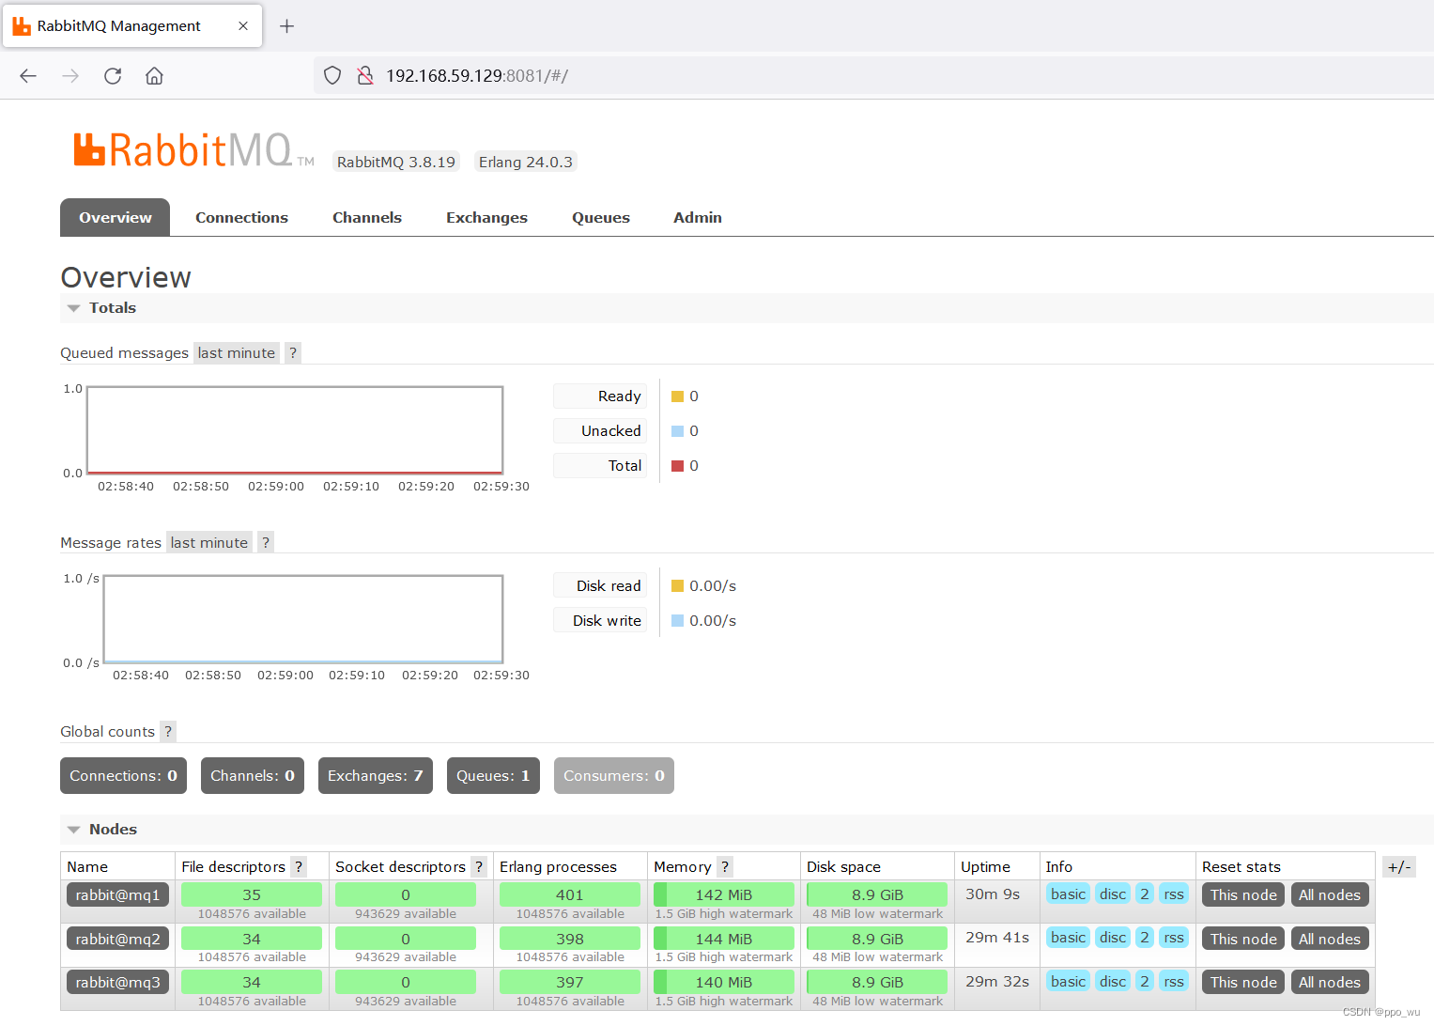Image resolution: width=1434 pixels, height=1026 pixels.
Task: Click the Queues: 1 count button
Action: (x=493, y=776)
